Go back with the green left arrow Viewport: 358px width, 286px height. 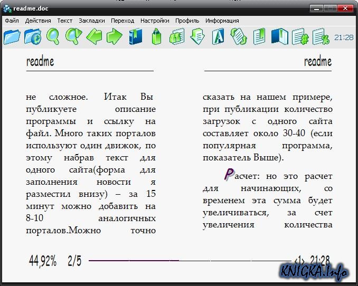[94, 36]
